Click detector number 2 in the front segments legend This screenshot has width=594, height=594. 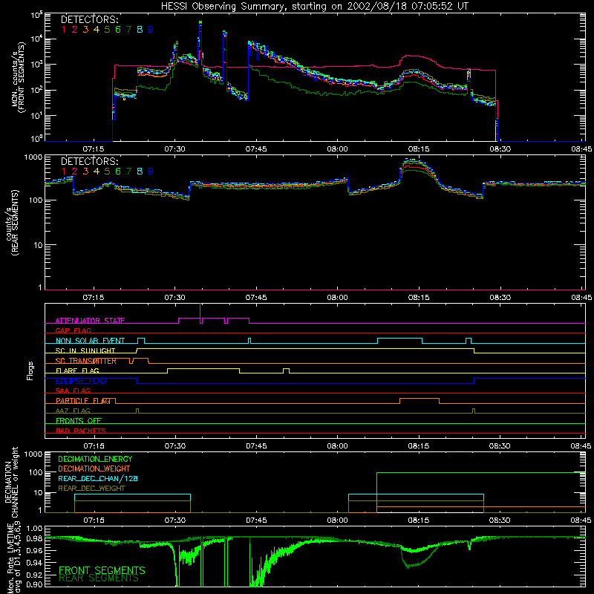[75, 29]
